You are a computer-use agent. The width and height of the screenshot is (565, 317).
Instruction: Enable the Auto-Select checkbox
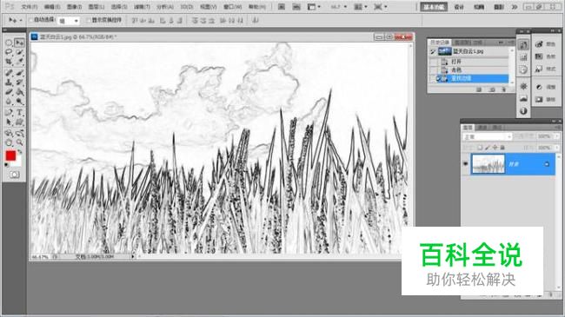[30, 20]
